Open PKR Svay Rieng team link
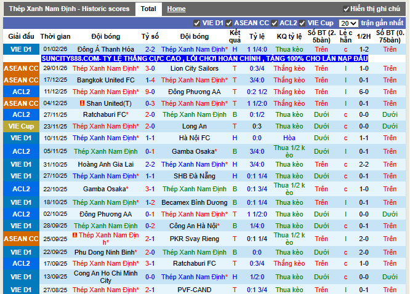This screenshot has width=410, height=294. (195, 239)
